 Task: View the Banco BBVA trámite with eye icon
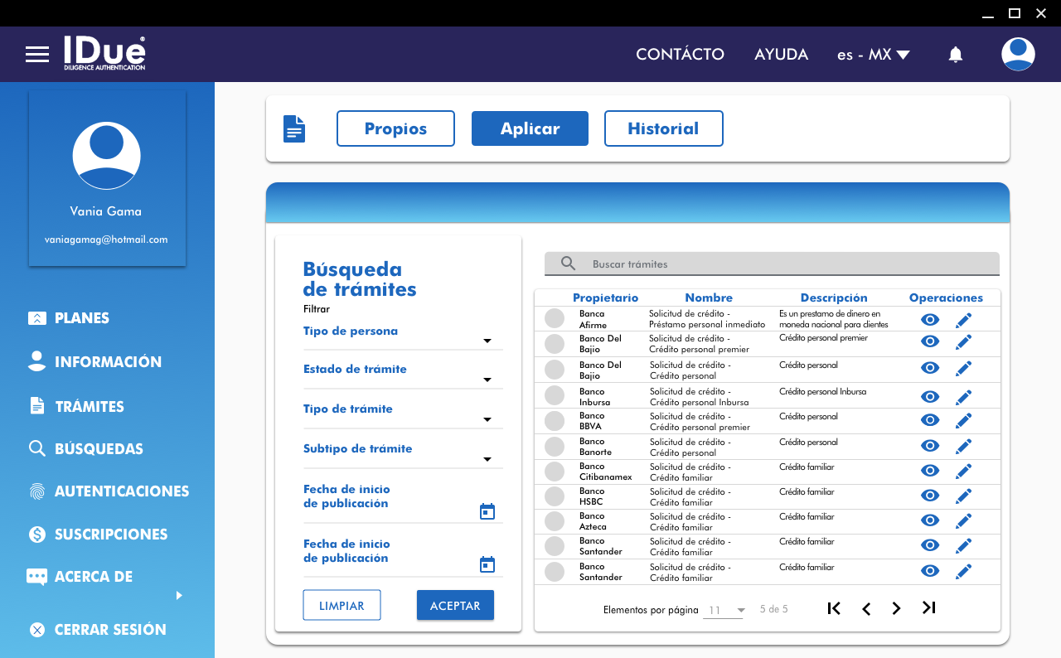point(930,421)
